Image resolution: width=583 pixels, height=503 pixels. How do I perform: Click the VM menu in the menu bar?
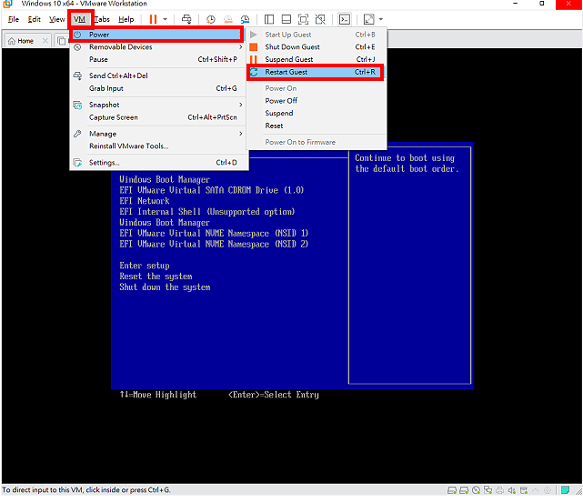(x=79, y=19)
